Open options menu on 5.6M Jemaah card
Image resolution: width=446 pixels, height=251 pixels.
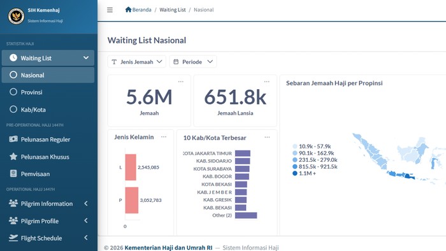[x=180, y=82]
